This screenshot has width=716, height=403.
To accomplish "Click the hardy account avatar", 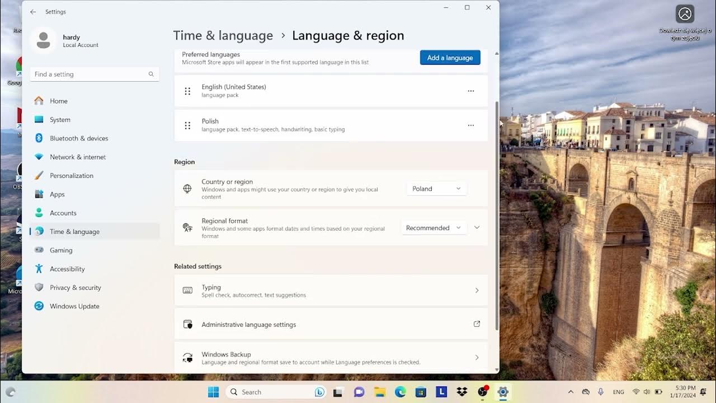I will pyautogui.click(x=43, y=40).
